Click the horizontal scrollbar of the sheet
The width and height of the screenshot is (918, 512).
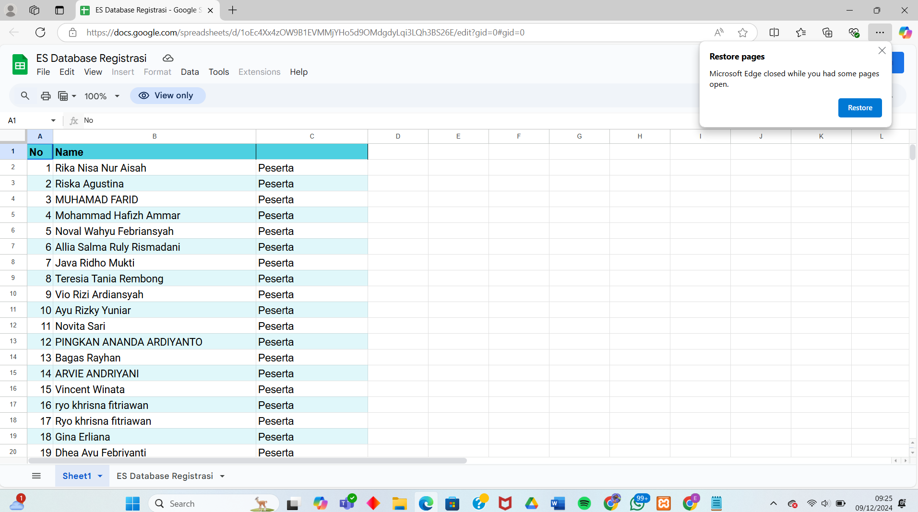(x=248, y=461)
